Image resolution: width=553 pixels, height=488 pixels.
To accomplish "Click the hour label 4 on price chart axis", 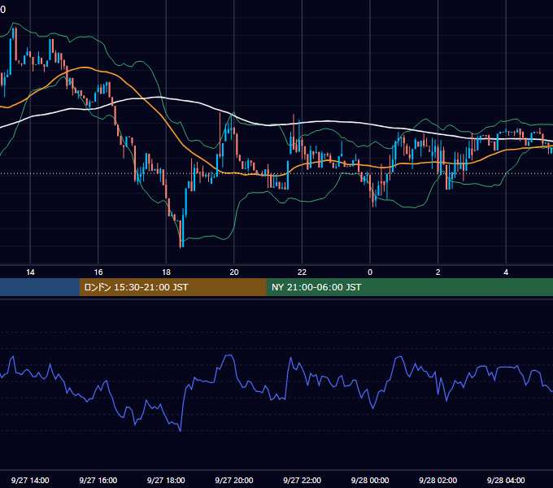I will pyautogui.click(x=506, y=272).
